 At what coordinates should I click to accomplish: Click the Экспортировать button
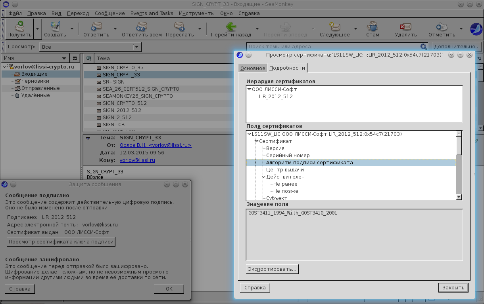coord(272,269)
